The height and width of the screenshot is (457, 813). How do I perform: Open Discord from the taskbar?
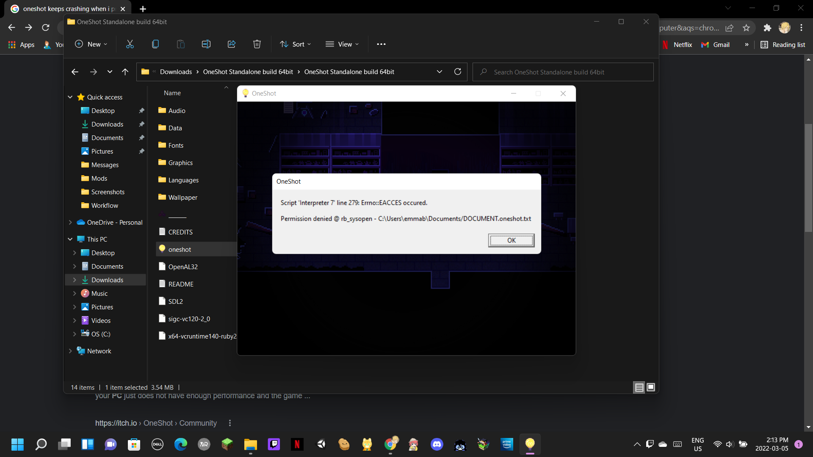(x=437, y=444)
